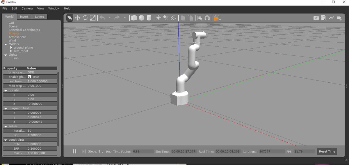Insert a box shape
Image resolution: width=349 pixels, height=165 pixels.
pos(134,18)
